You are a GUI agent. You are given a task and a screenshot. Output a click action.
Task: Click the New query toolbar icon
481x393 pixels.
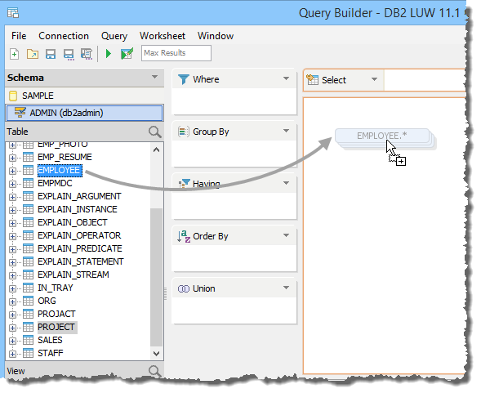point(14,54)
